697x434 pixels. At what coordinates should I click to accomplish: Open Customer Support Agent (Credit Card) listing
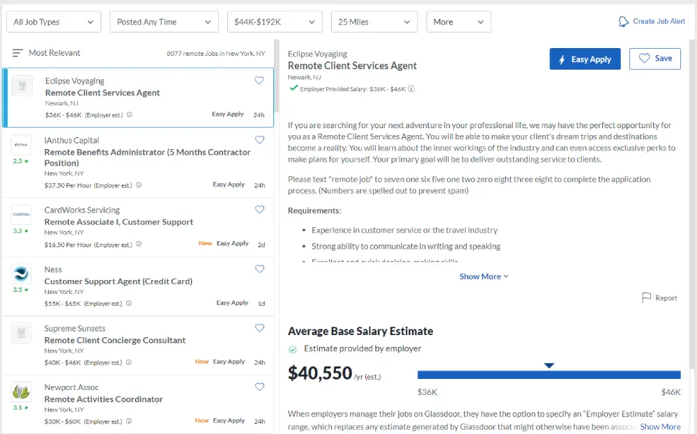[118, 281]
